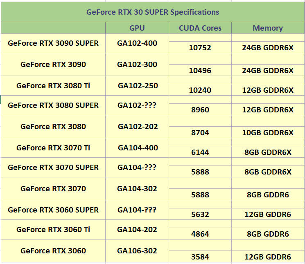Select the 24GB GDDR6X cell in RTX 3090 SUPER row
Screen dimensions: 305x264
click(268, 47)
